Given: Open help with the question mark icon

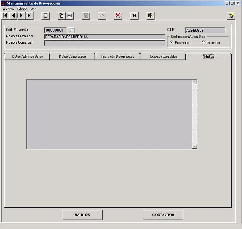Looking at the screenshot, I should tap(231, 16).
